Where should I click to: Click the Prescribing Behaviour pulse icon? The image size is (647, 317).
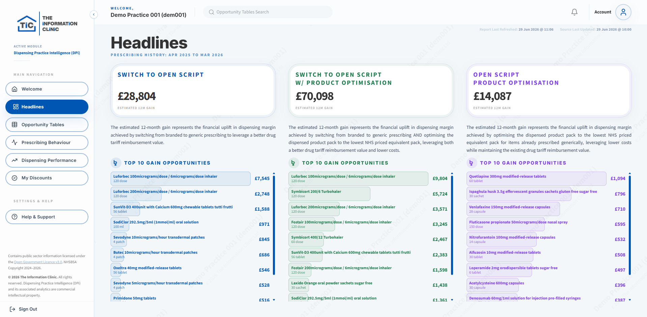[15, 142]
